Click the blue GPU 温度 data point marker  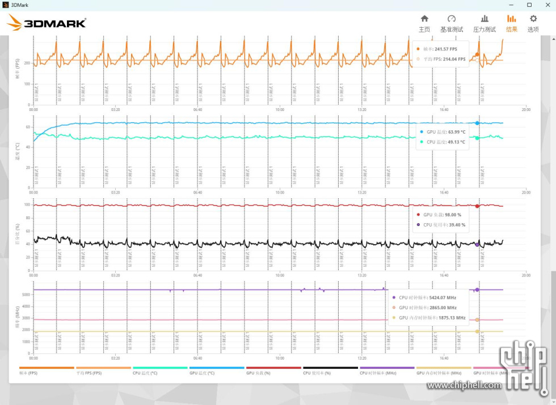click(x=477, y=123)
